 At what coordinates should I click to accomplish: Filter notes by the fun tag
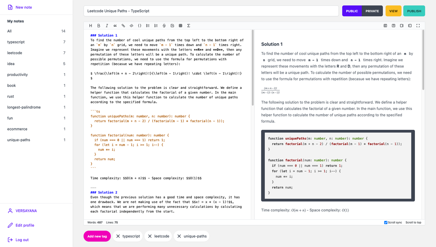pyautogui.click(x=36, y=118)
